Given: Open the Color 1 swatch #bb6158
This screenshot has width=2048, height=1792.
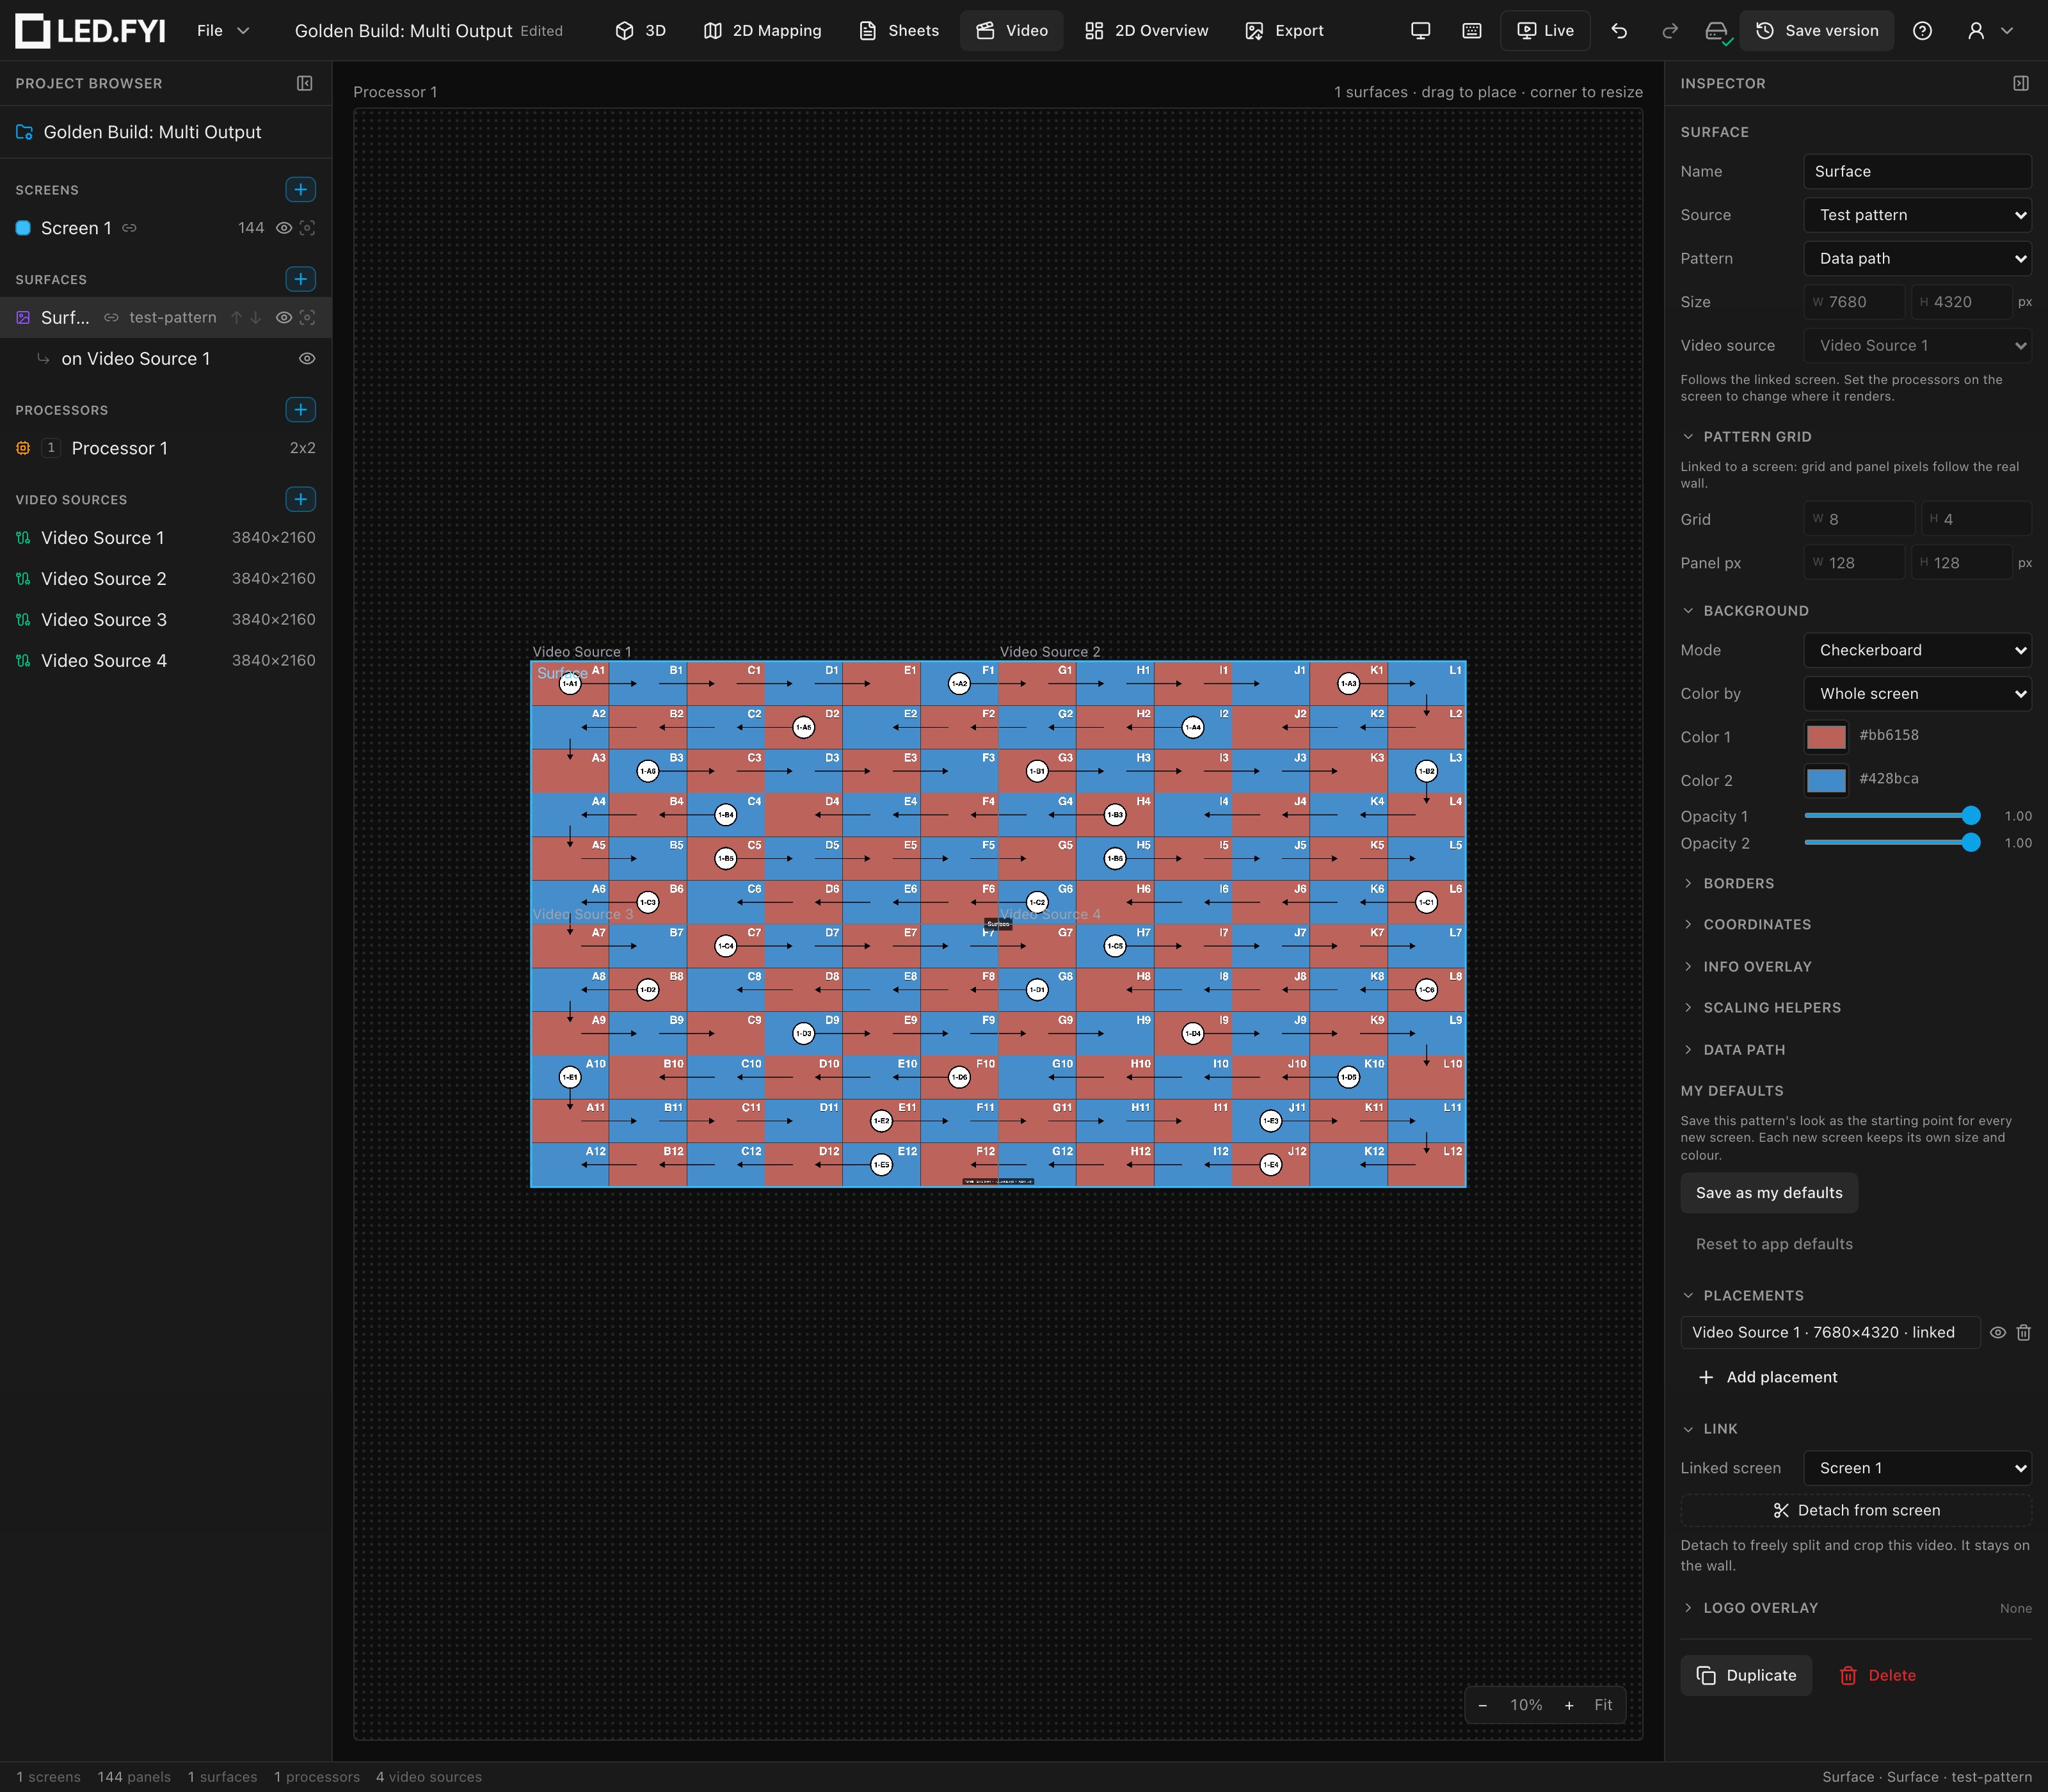Looking at the screenshot, I should (1826, 736).
